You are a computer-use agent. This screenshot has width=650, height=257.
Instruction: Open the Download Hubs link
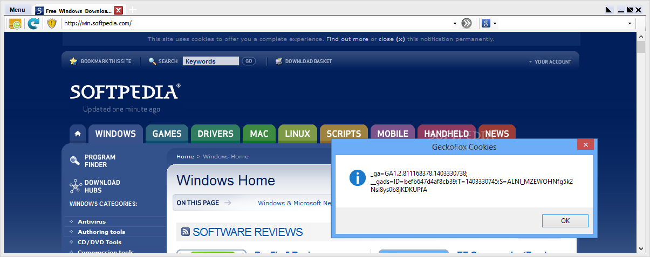tap(102, 186)
